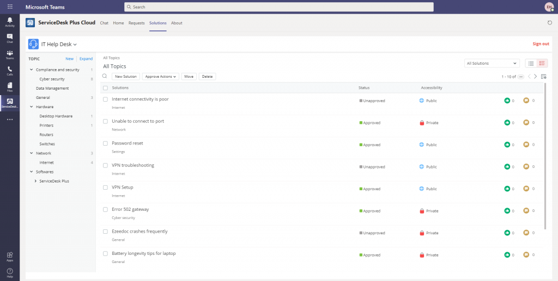Click the New Solution button
This screenshot has width=558, height=281.
[x=126, y=77]
